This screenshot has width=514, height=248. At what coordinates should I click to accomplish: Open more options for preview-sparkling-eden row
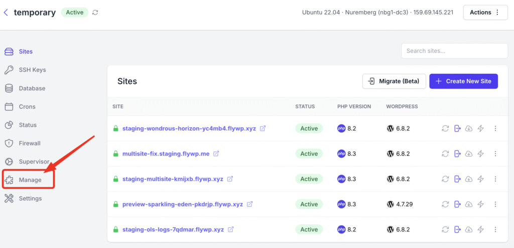pos(495,204)
